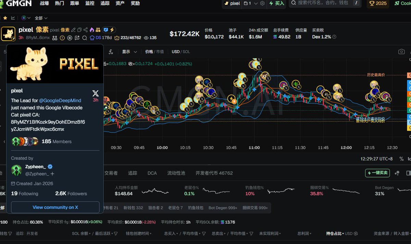Filter holders by 老鼠仓 7
The image size is (411, 244).
coord(175,208)
